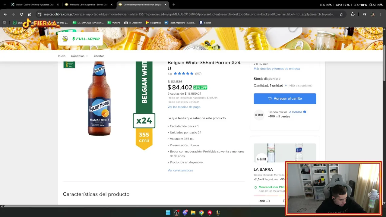The height and width of the screenshot is (217, 386).
Task: Open the Chrome three-dot menu
Action: (x=381, y=14)
